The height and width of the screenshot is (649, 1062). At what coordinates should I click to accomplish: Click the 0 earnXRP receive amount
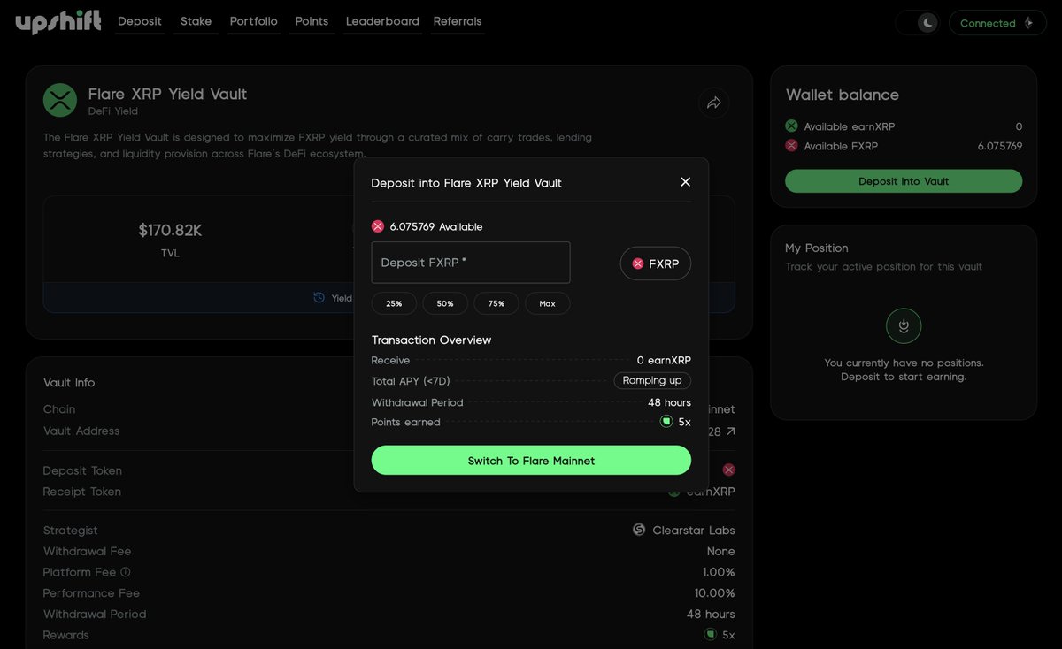[664, 360]
